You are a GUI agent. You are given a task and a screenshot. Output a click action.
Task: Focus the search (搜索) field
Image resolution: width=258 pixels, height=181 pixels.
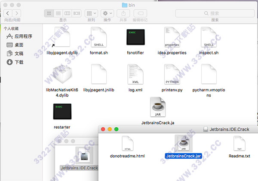tap(215, 13)
